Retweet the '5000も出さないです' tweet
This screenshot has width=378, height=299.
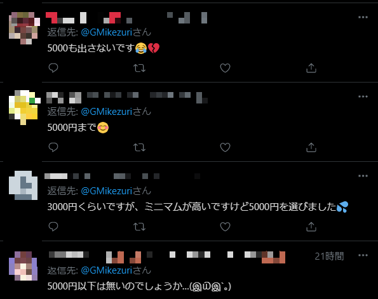click(139, 68)
